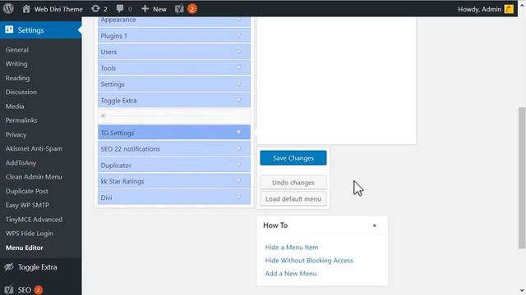Click the home icon for Web Divi Theme

click(26, 9)
